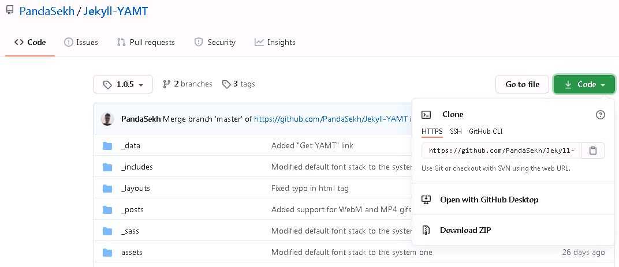The height and width of the screenshot is (267, 619).
Task: Copy clone URL with clipboard icon
Action: [x=592, y=151]
